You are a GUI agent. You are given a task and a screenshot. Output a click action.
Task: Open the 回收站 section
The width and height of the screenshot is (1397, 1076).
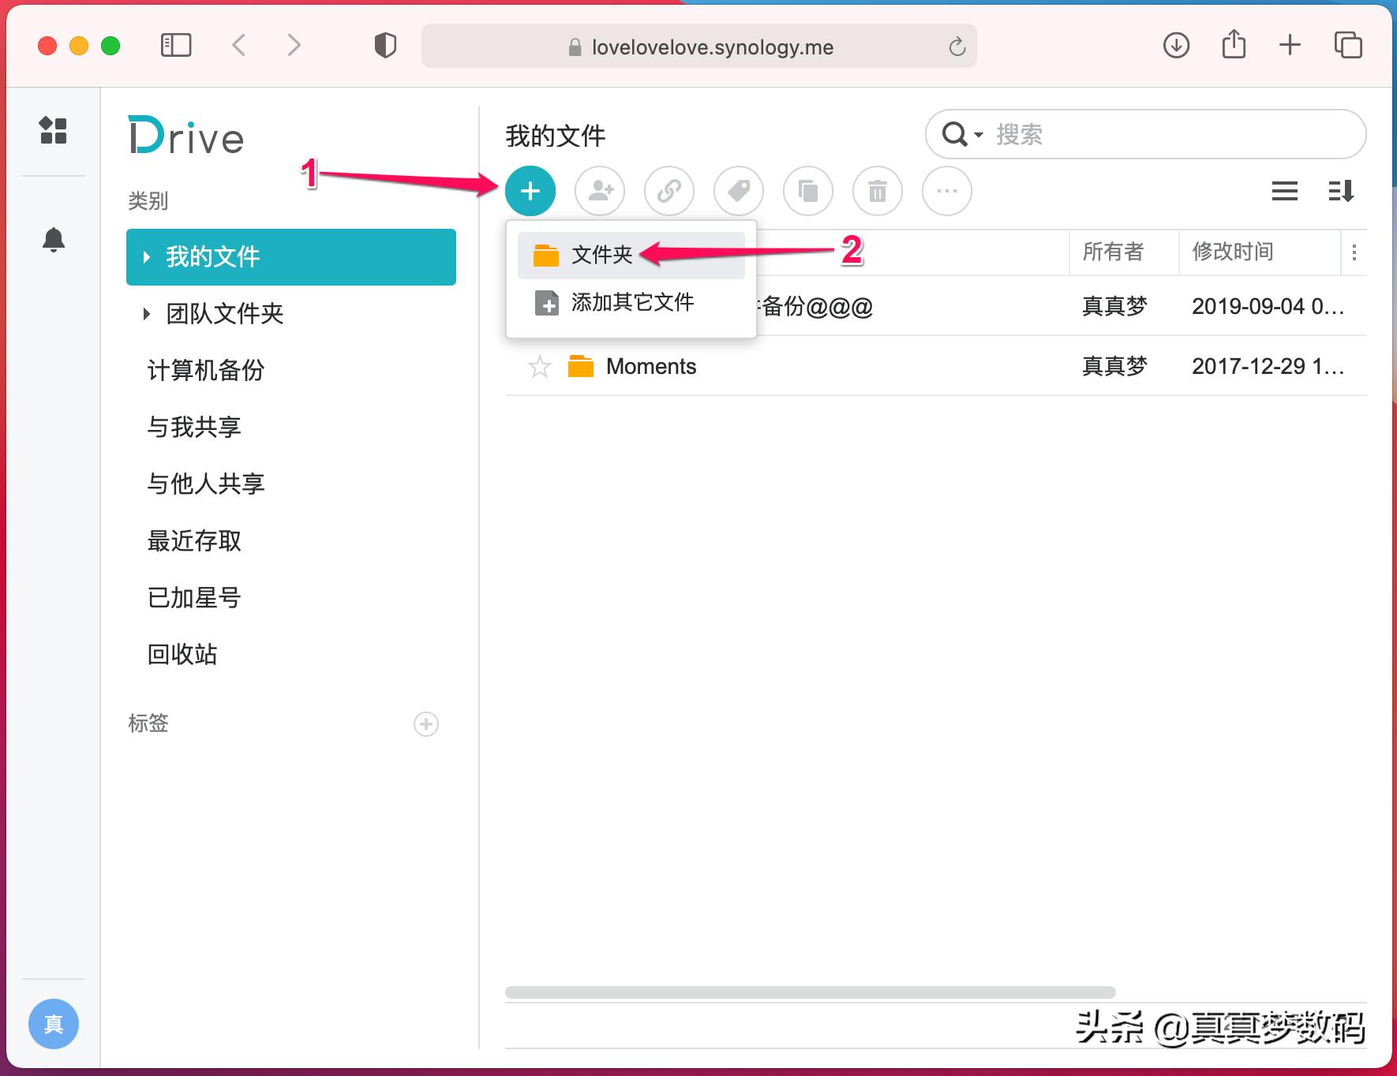tap(182, 654)
